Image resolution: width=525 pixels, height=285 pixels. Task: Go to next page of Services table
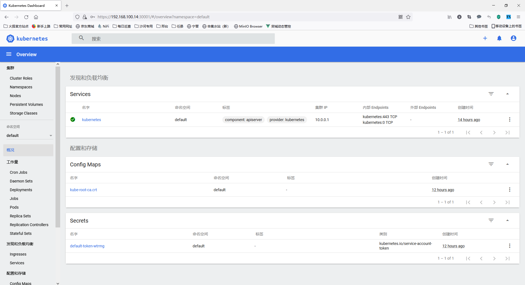pos(494,133)
